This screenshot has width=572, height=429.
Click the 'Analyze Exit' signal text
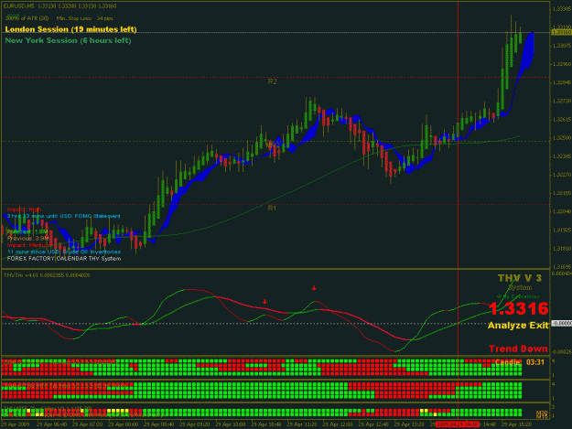pyautogui.click(x=518, y=326)
